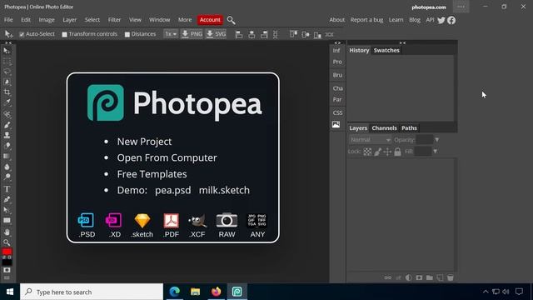Click the black background color swatch
Image resolution: width=533 pixels, height=300 pixels.
7,262
